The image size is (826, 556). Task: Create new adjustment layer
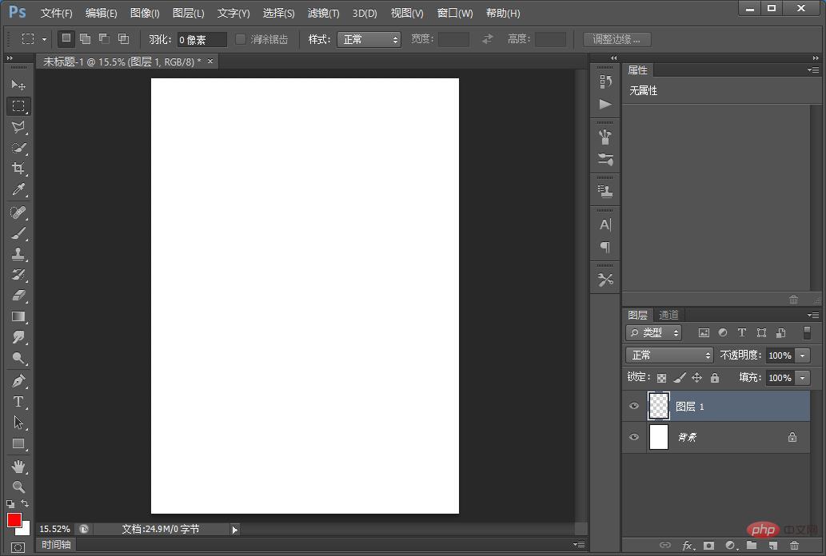pyautogui.click(x=730, y=546)
